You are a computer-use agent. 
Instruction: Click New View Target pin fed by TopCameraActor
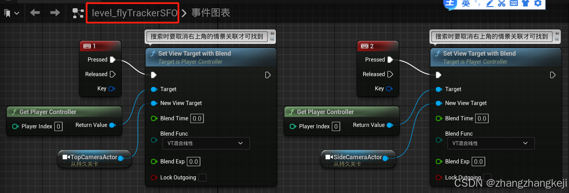pyautogui.click(x=154, y=103)
